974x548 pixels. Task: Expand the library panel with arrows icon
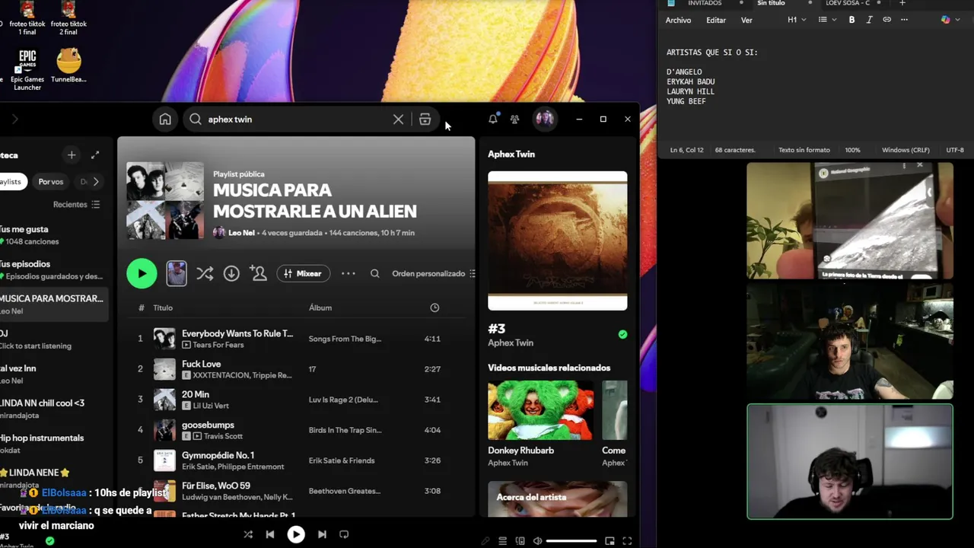click(x=95, y=155)
